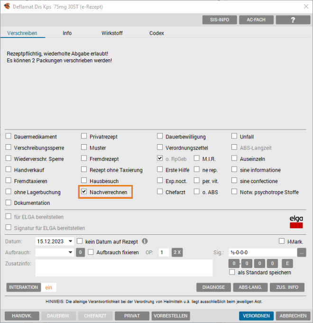Open the Sig. ellipsis browse button
Viewport: 313px width, 323px height.
(302, 253)
